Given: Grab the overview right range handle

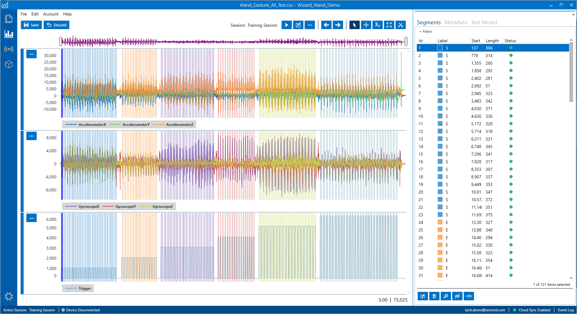Looking at the screenshot, I should coord(406,41).
